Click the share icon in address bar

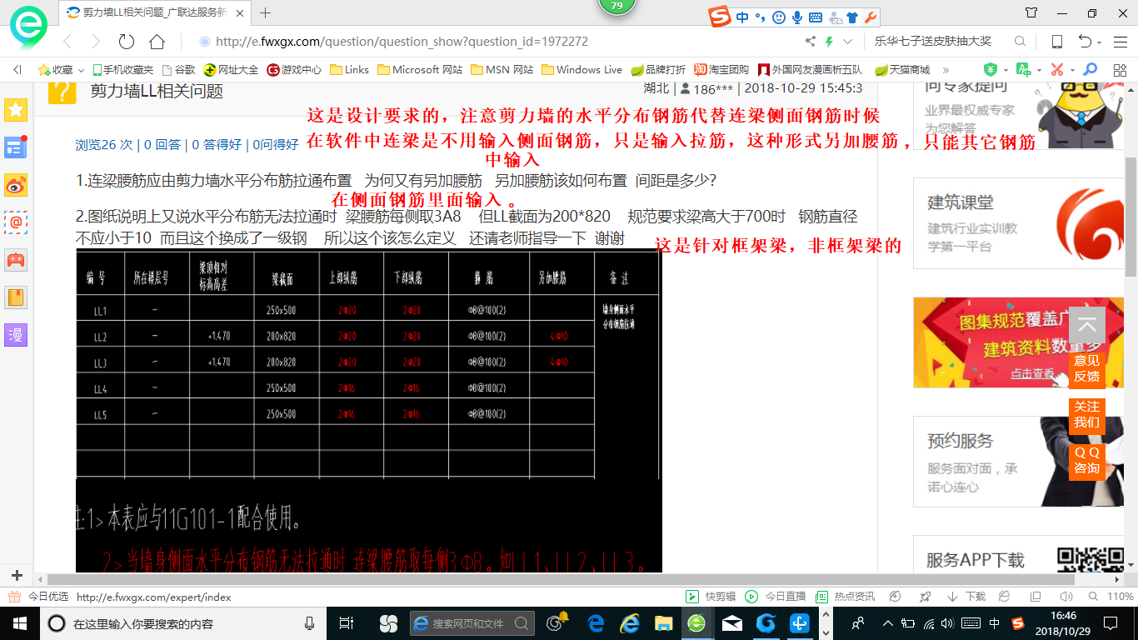click(811, 42)
